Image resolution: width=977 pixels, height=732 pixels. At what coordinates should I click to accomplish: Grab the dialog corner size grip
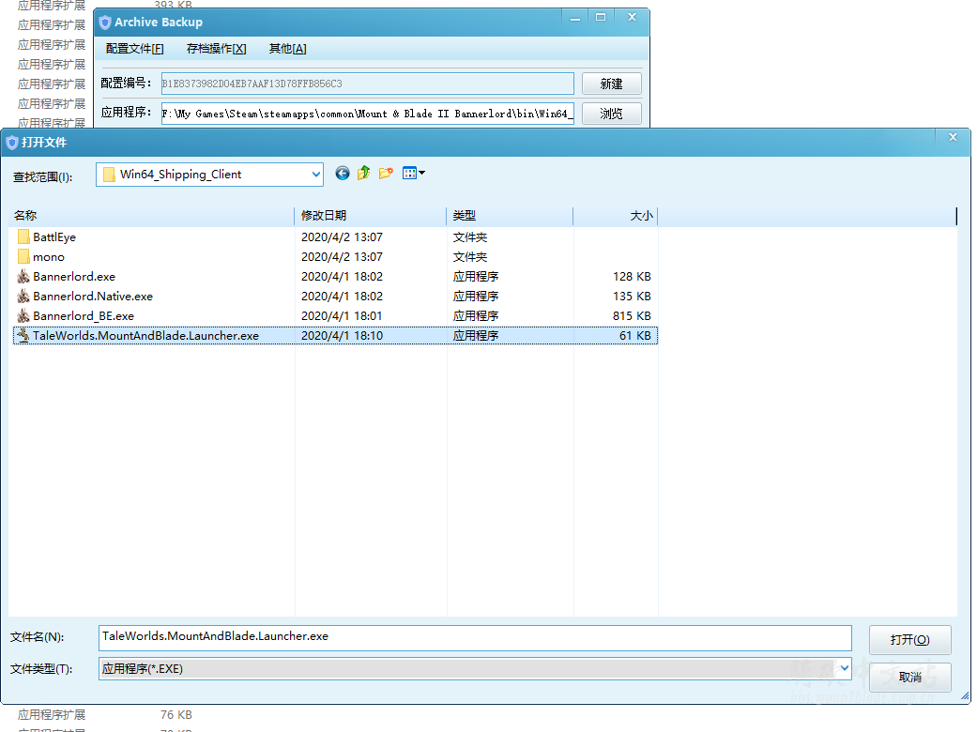(965, 696)
